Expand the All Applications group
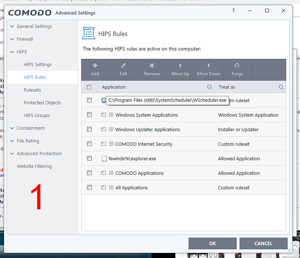 click(x=111, y=188)
